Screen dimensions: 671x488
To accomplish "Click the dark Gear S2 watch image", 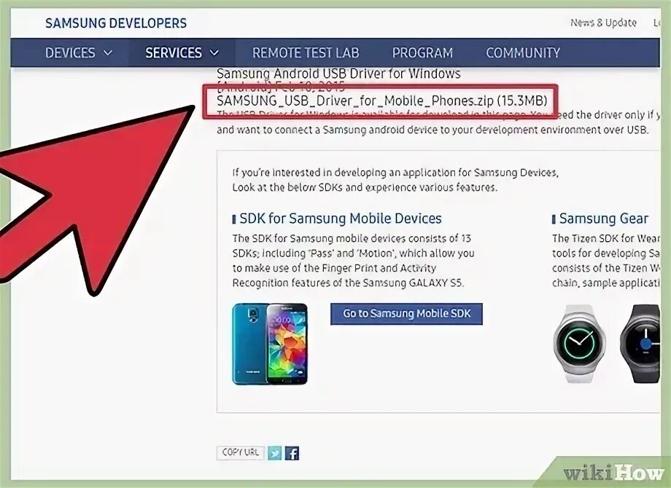I will click(x=640, y=344).
